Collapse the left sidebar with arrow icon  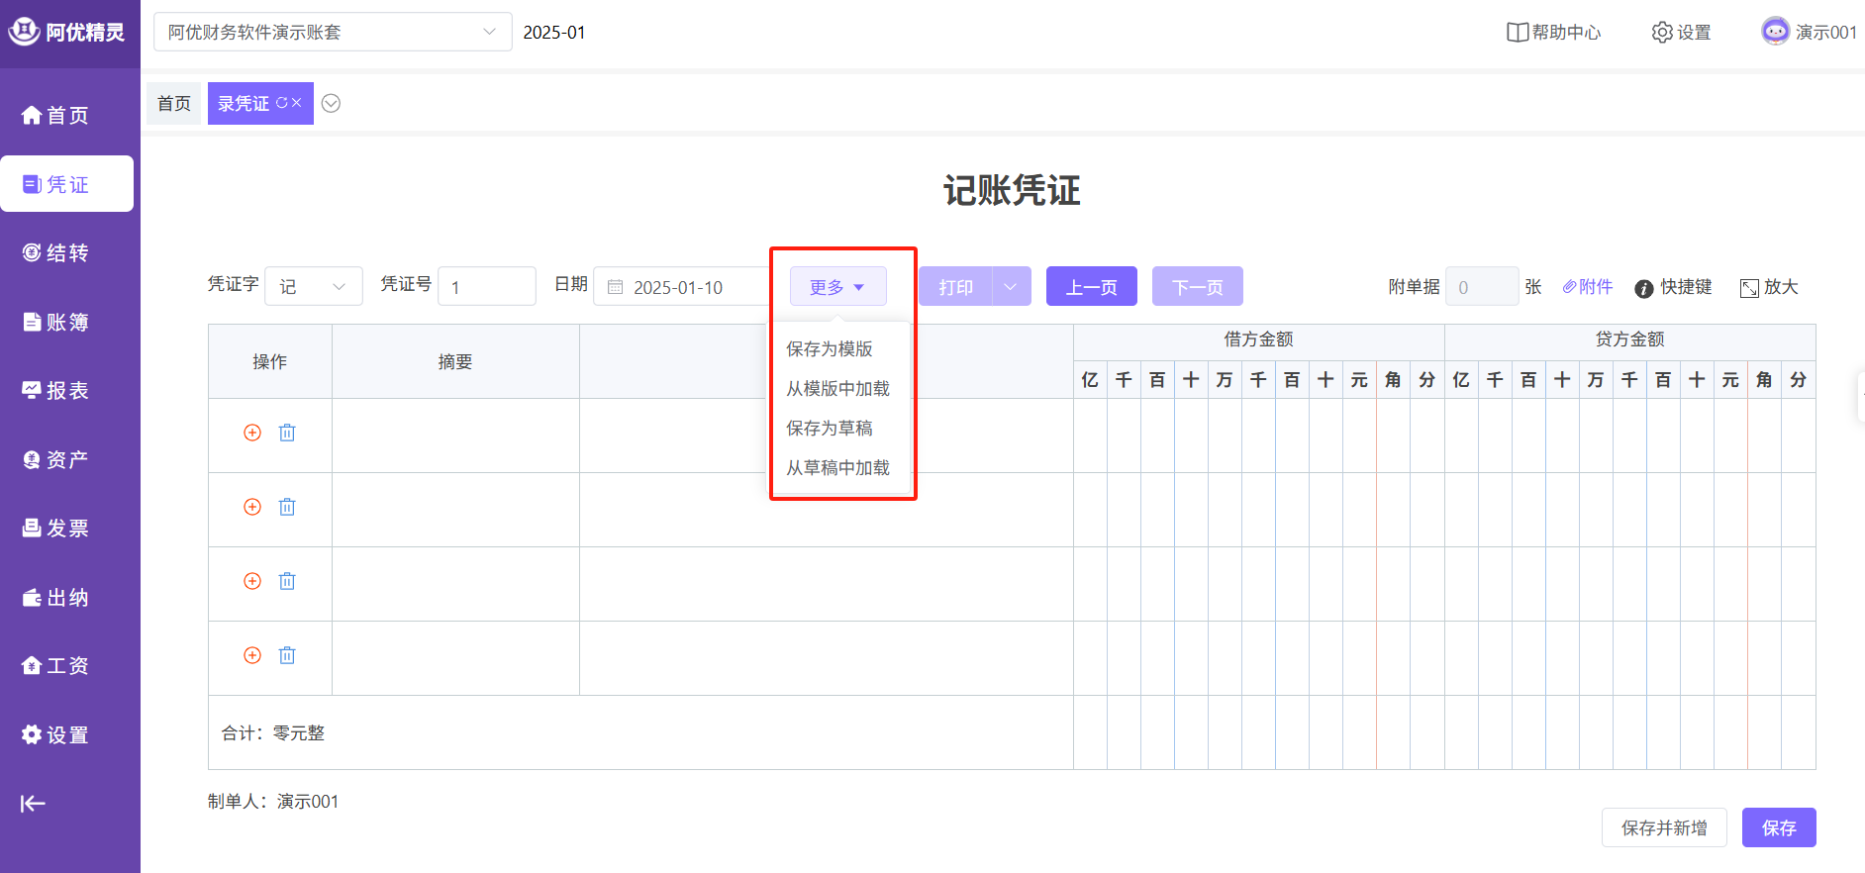pos(33,804)
